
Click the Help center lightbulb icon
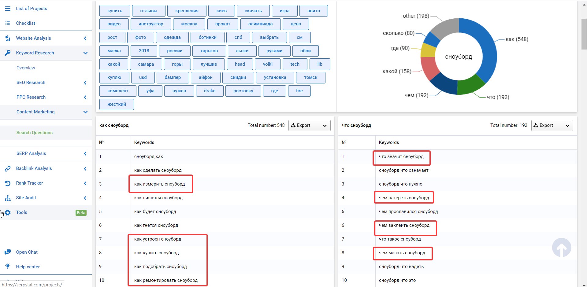(x=8, y=266)
